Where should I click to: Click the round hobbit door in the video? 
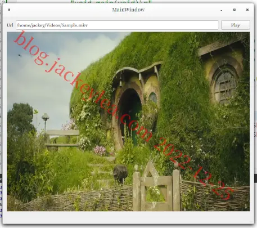(x=129, y=117)
